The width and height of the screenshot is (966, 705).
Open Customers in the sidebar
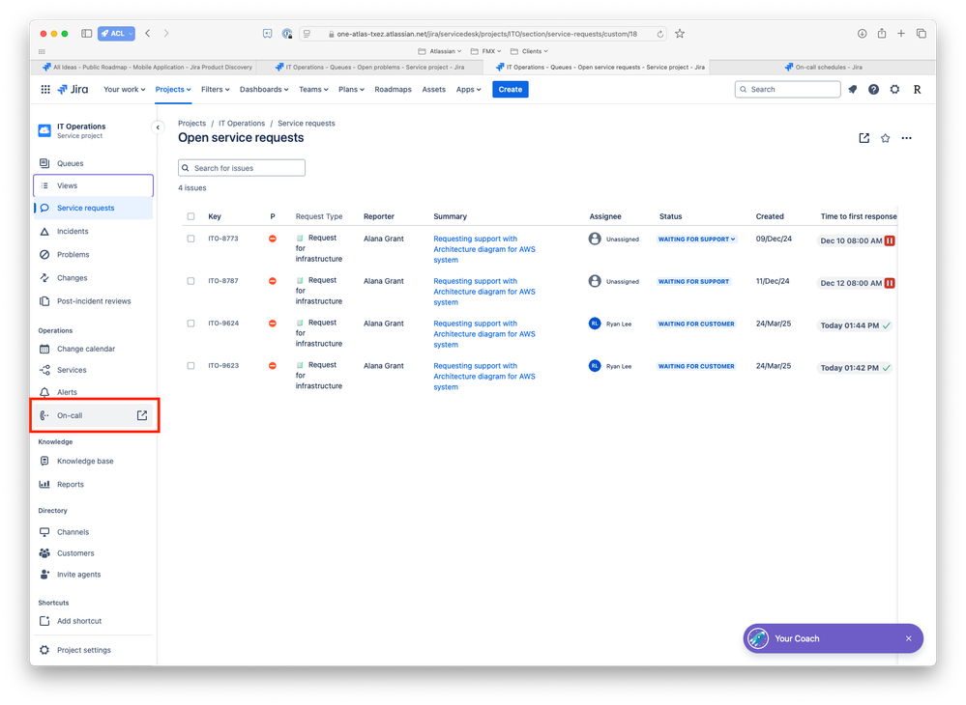[93, 553]
